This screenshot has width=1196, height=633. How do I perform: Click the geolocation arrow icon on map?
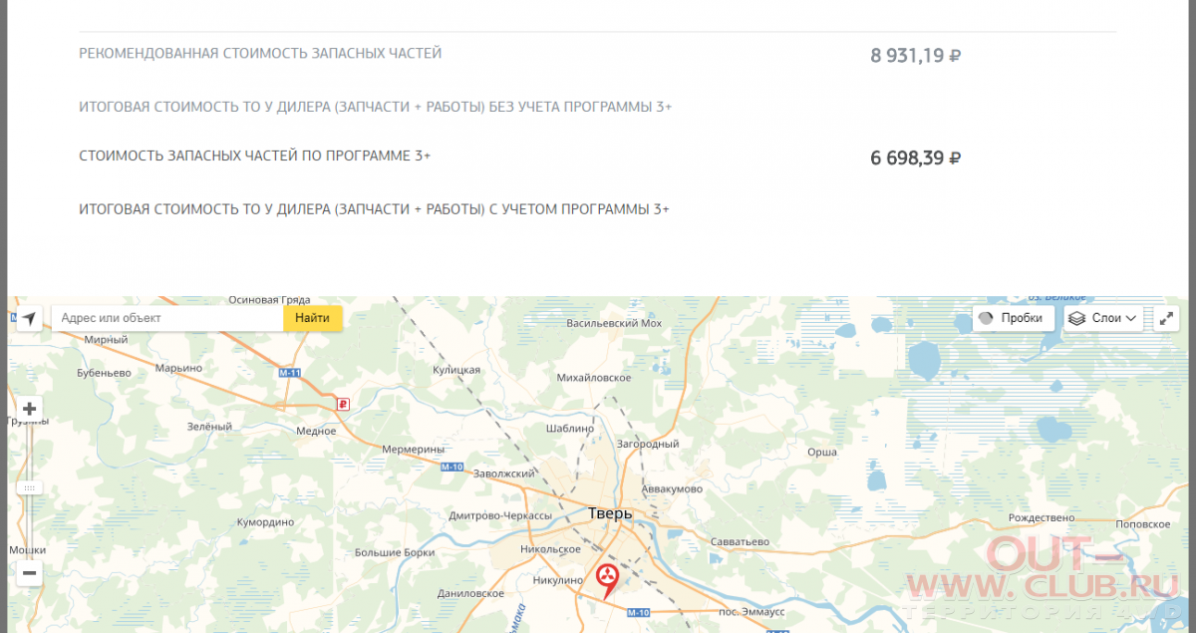click(x=29, y=318)
